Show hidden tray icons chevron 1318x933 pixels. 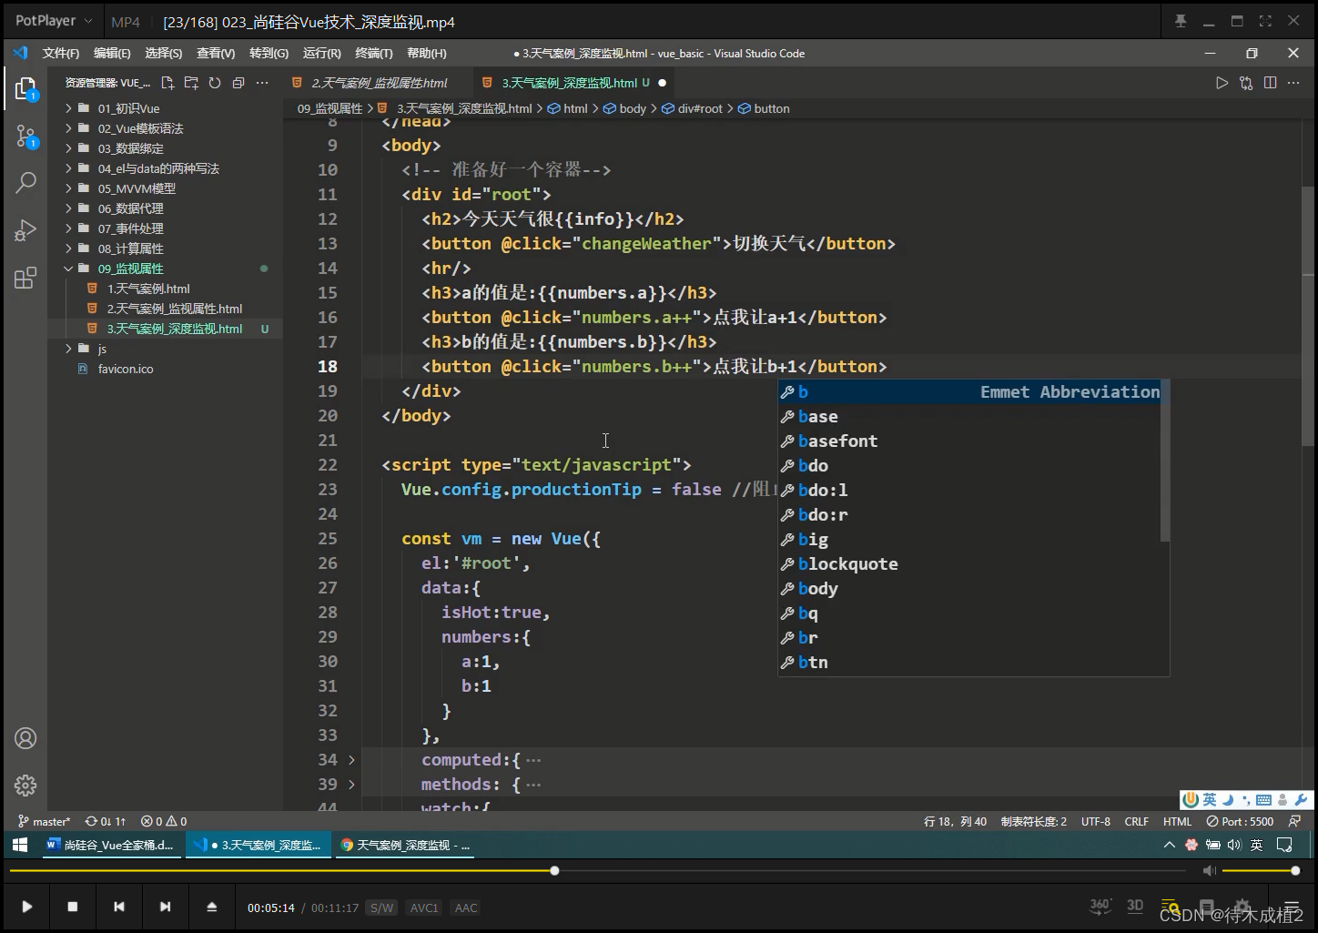pos(1169,845)
